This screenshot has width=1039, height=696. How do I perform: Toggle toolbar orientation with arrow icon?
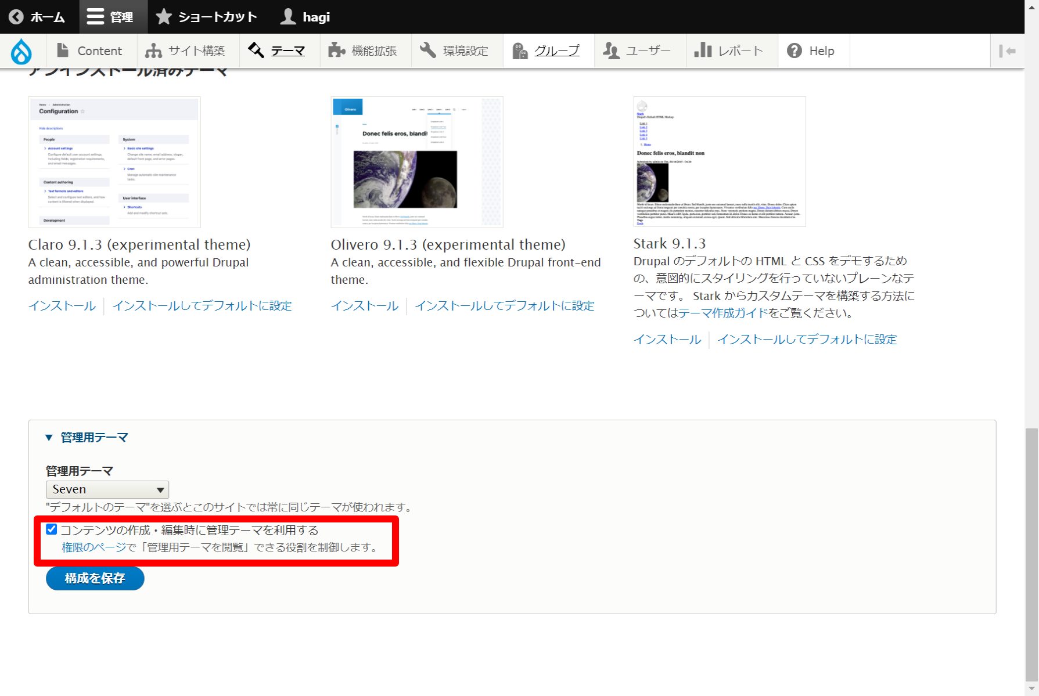pyautogui.click(x=1007, y=51)
